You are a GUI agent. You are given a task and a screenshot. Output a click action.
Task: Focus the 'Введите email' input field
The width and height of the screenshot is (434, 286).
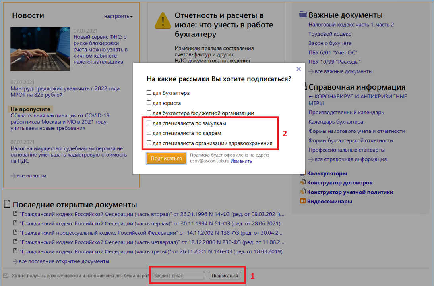tap(179, 276)
